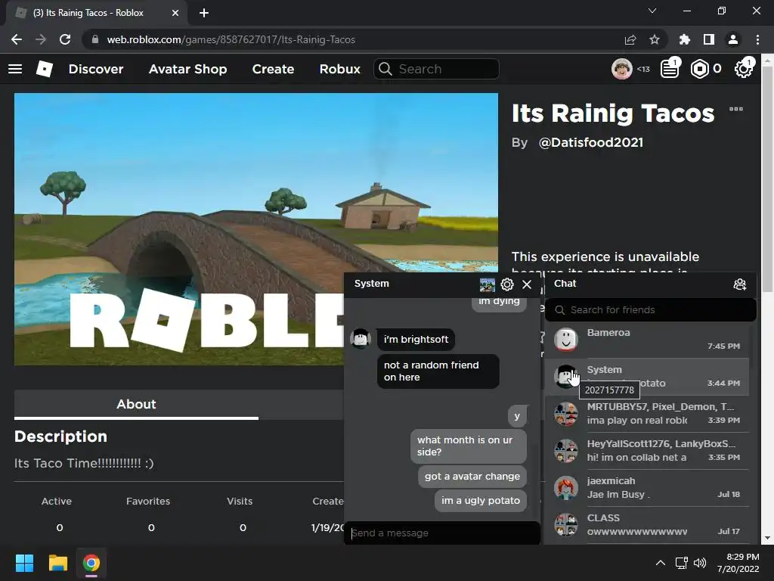Click the "im a ugly potato" message
Screen dimensions: 774x581
pos(480,501)
